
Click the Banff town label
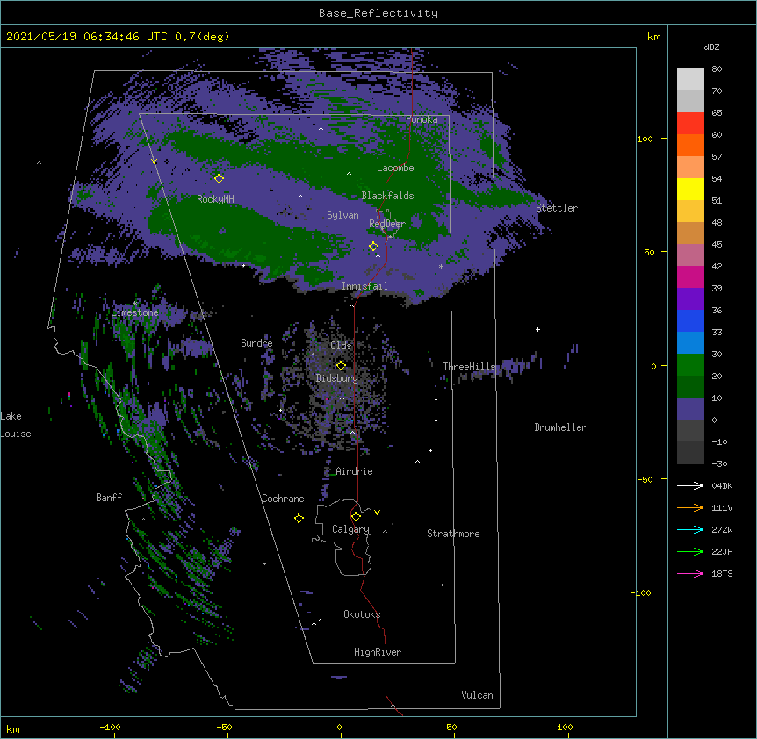pos(109,498)
